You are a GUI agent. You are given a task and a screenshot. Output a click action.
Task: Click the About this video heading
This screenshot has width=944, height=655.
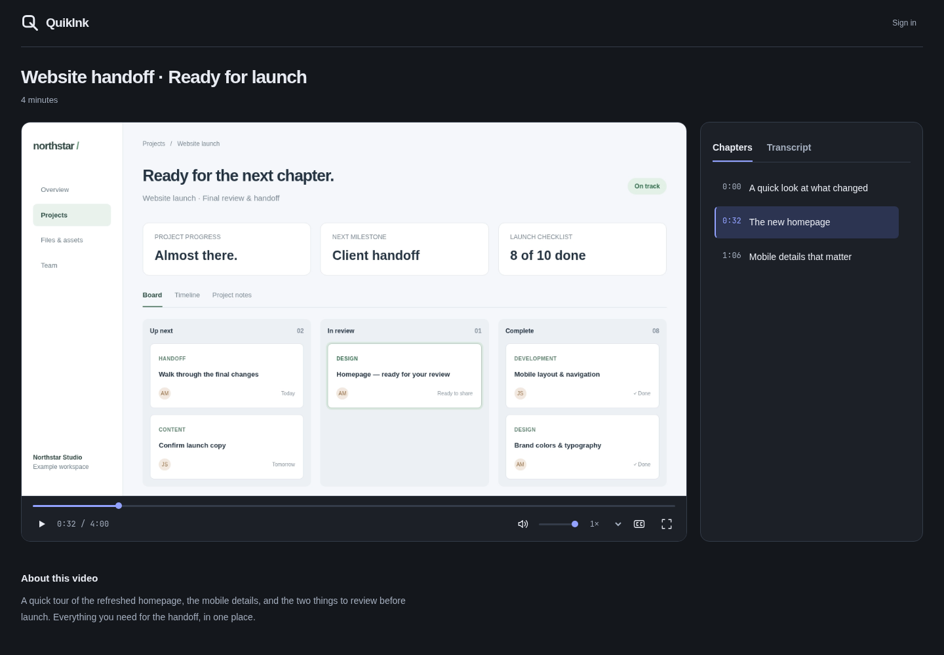click(x=59, y=578)
